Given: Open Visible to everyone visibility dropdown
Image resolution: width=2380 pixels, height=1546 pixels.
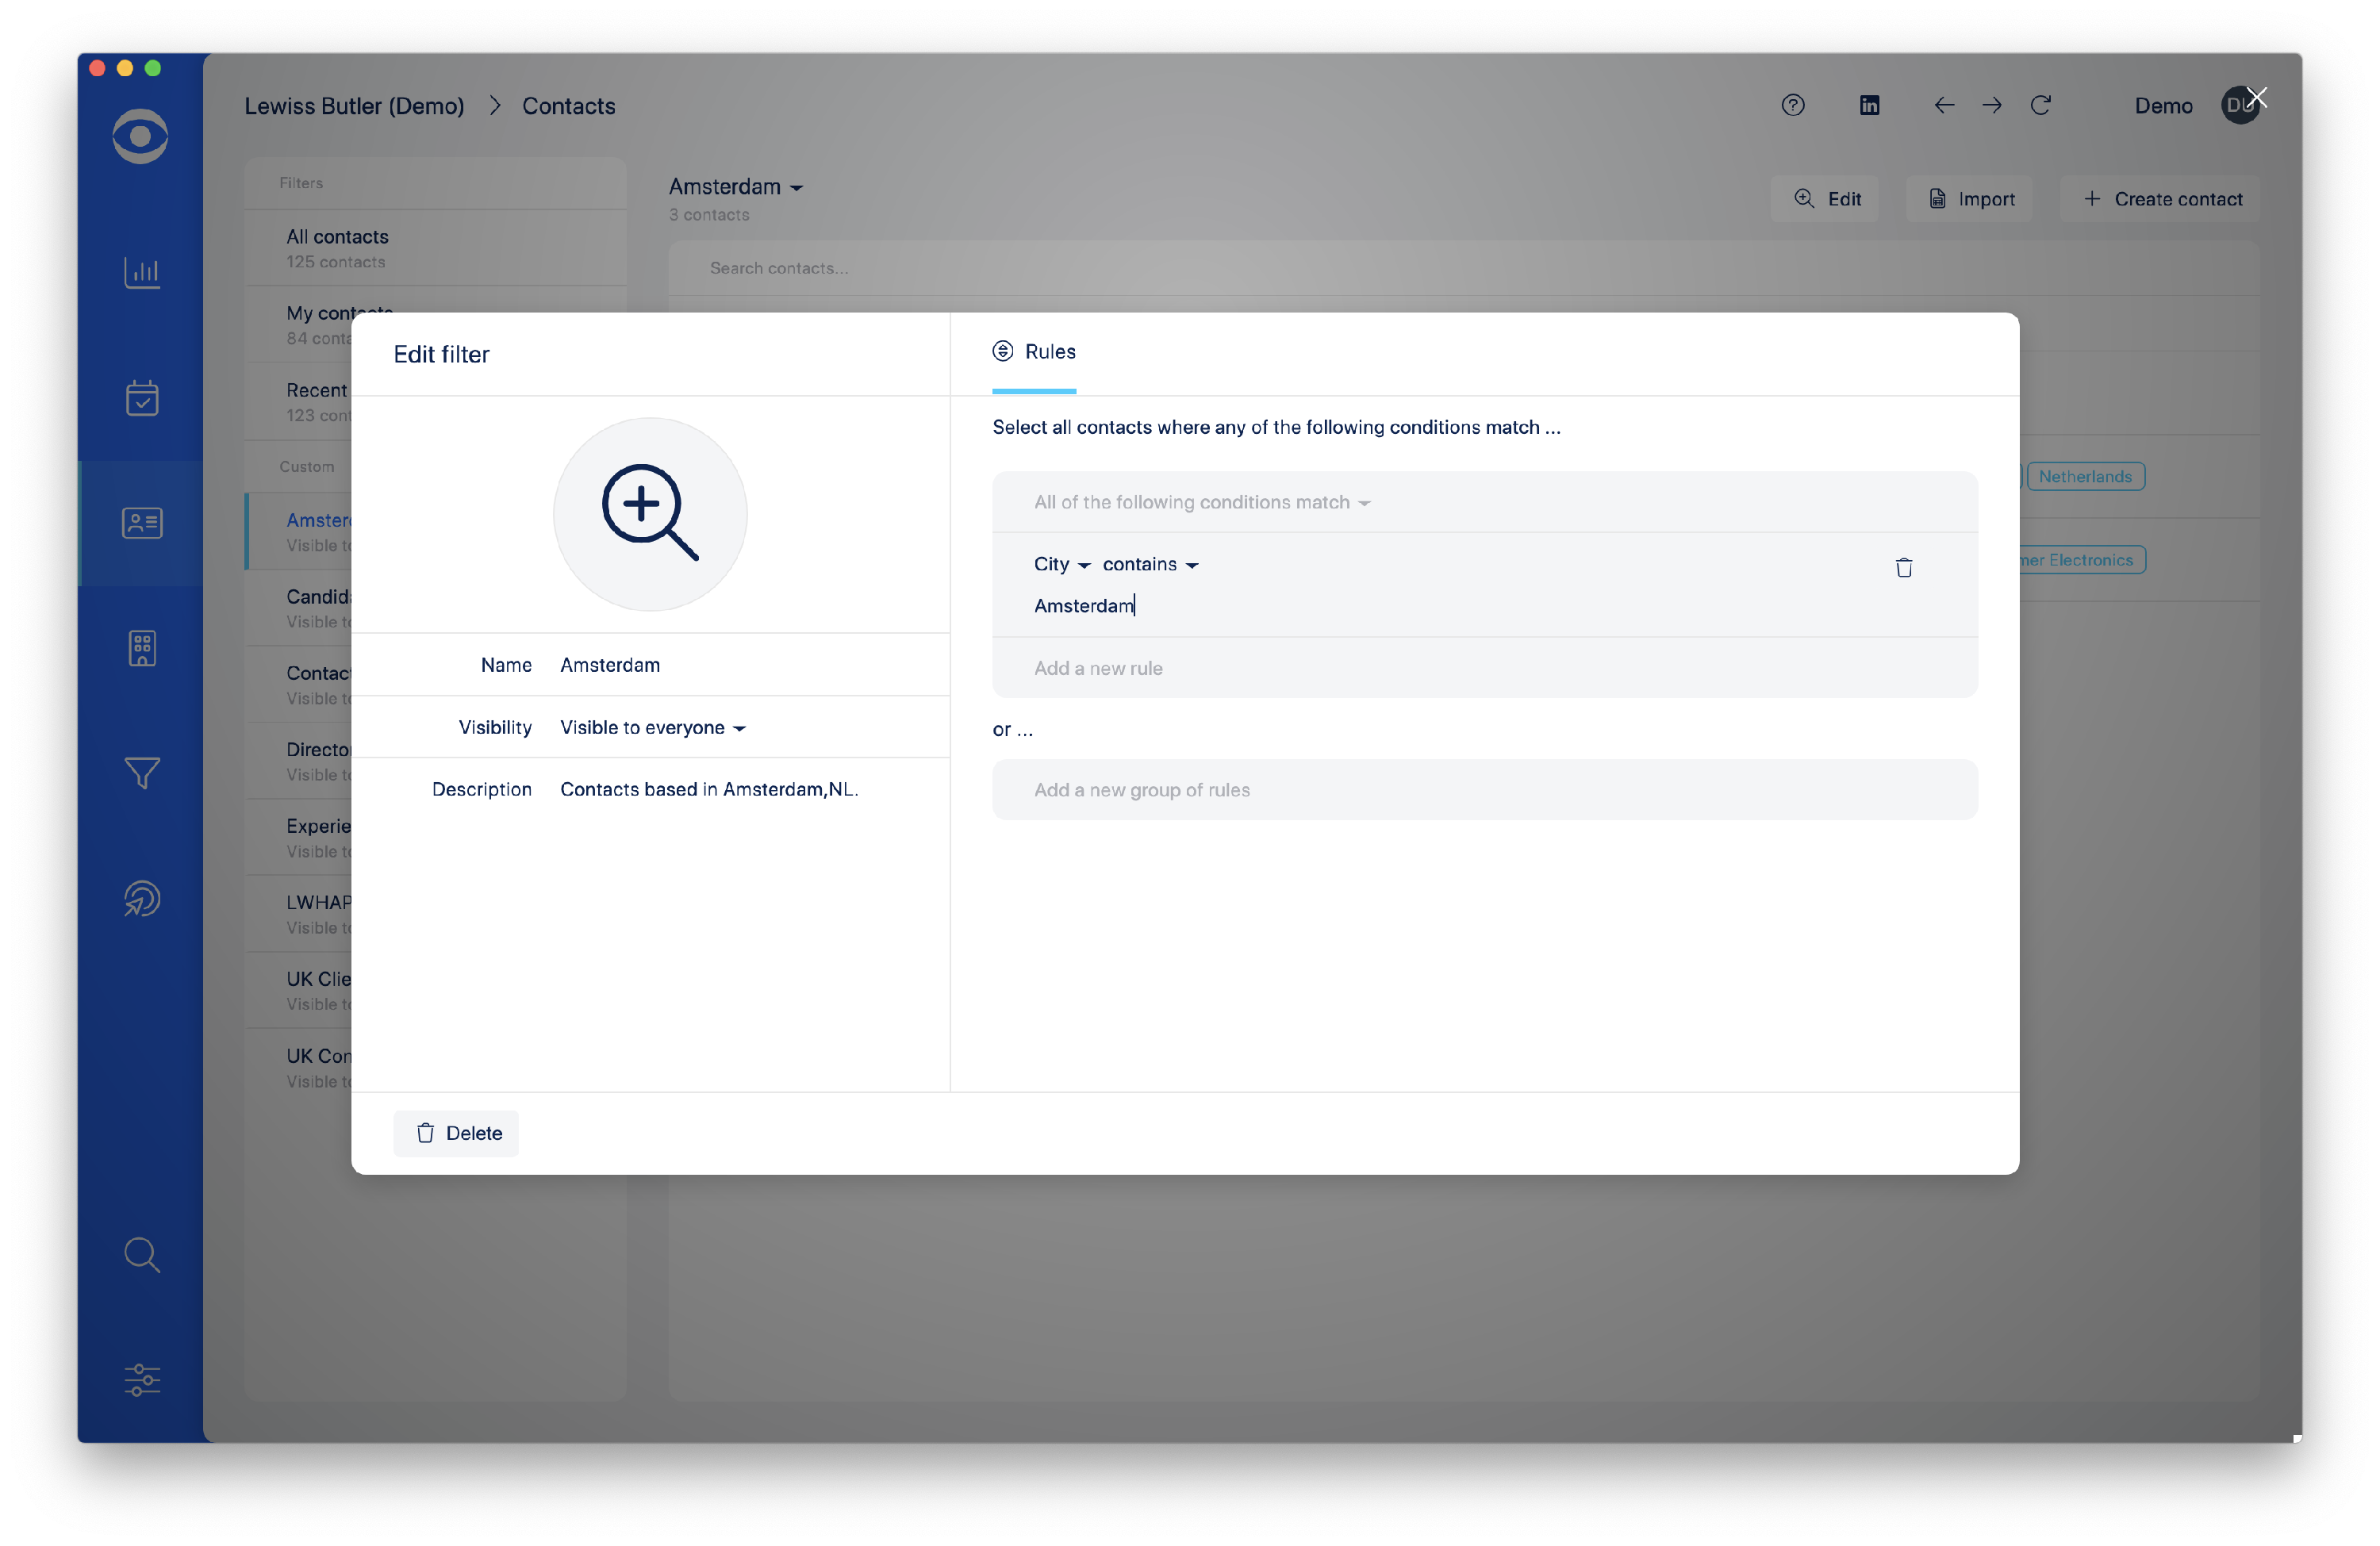Looking at the screenshot, I should click(652, 727).
